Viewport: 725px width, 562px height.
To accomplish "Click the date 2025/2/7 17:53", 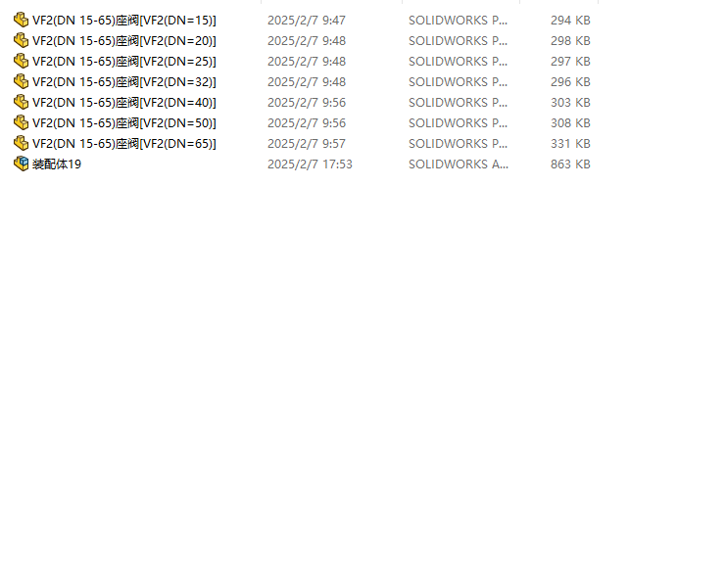I will point(310,164).
